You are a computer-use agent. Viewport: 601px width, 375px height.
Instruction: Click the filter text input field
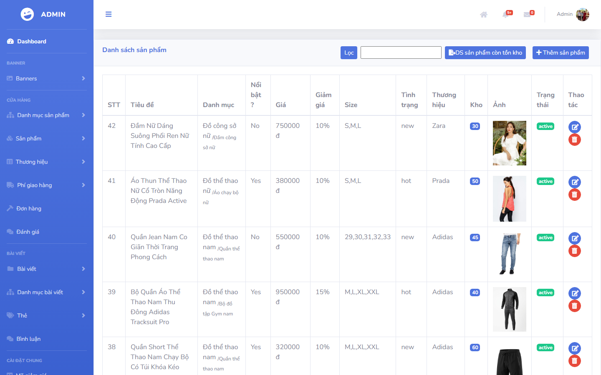(401, 52)
